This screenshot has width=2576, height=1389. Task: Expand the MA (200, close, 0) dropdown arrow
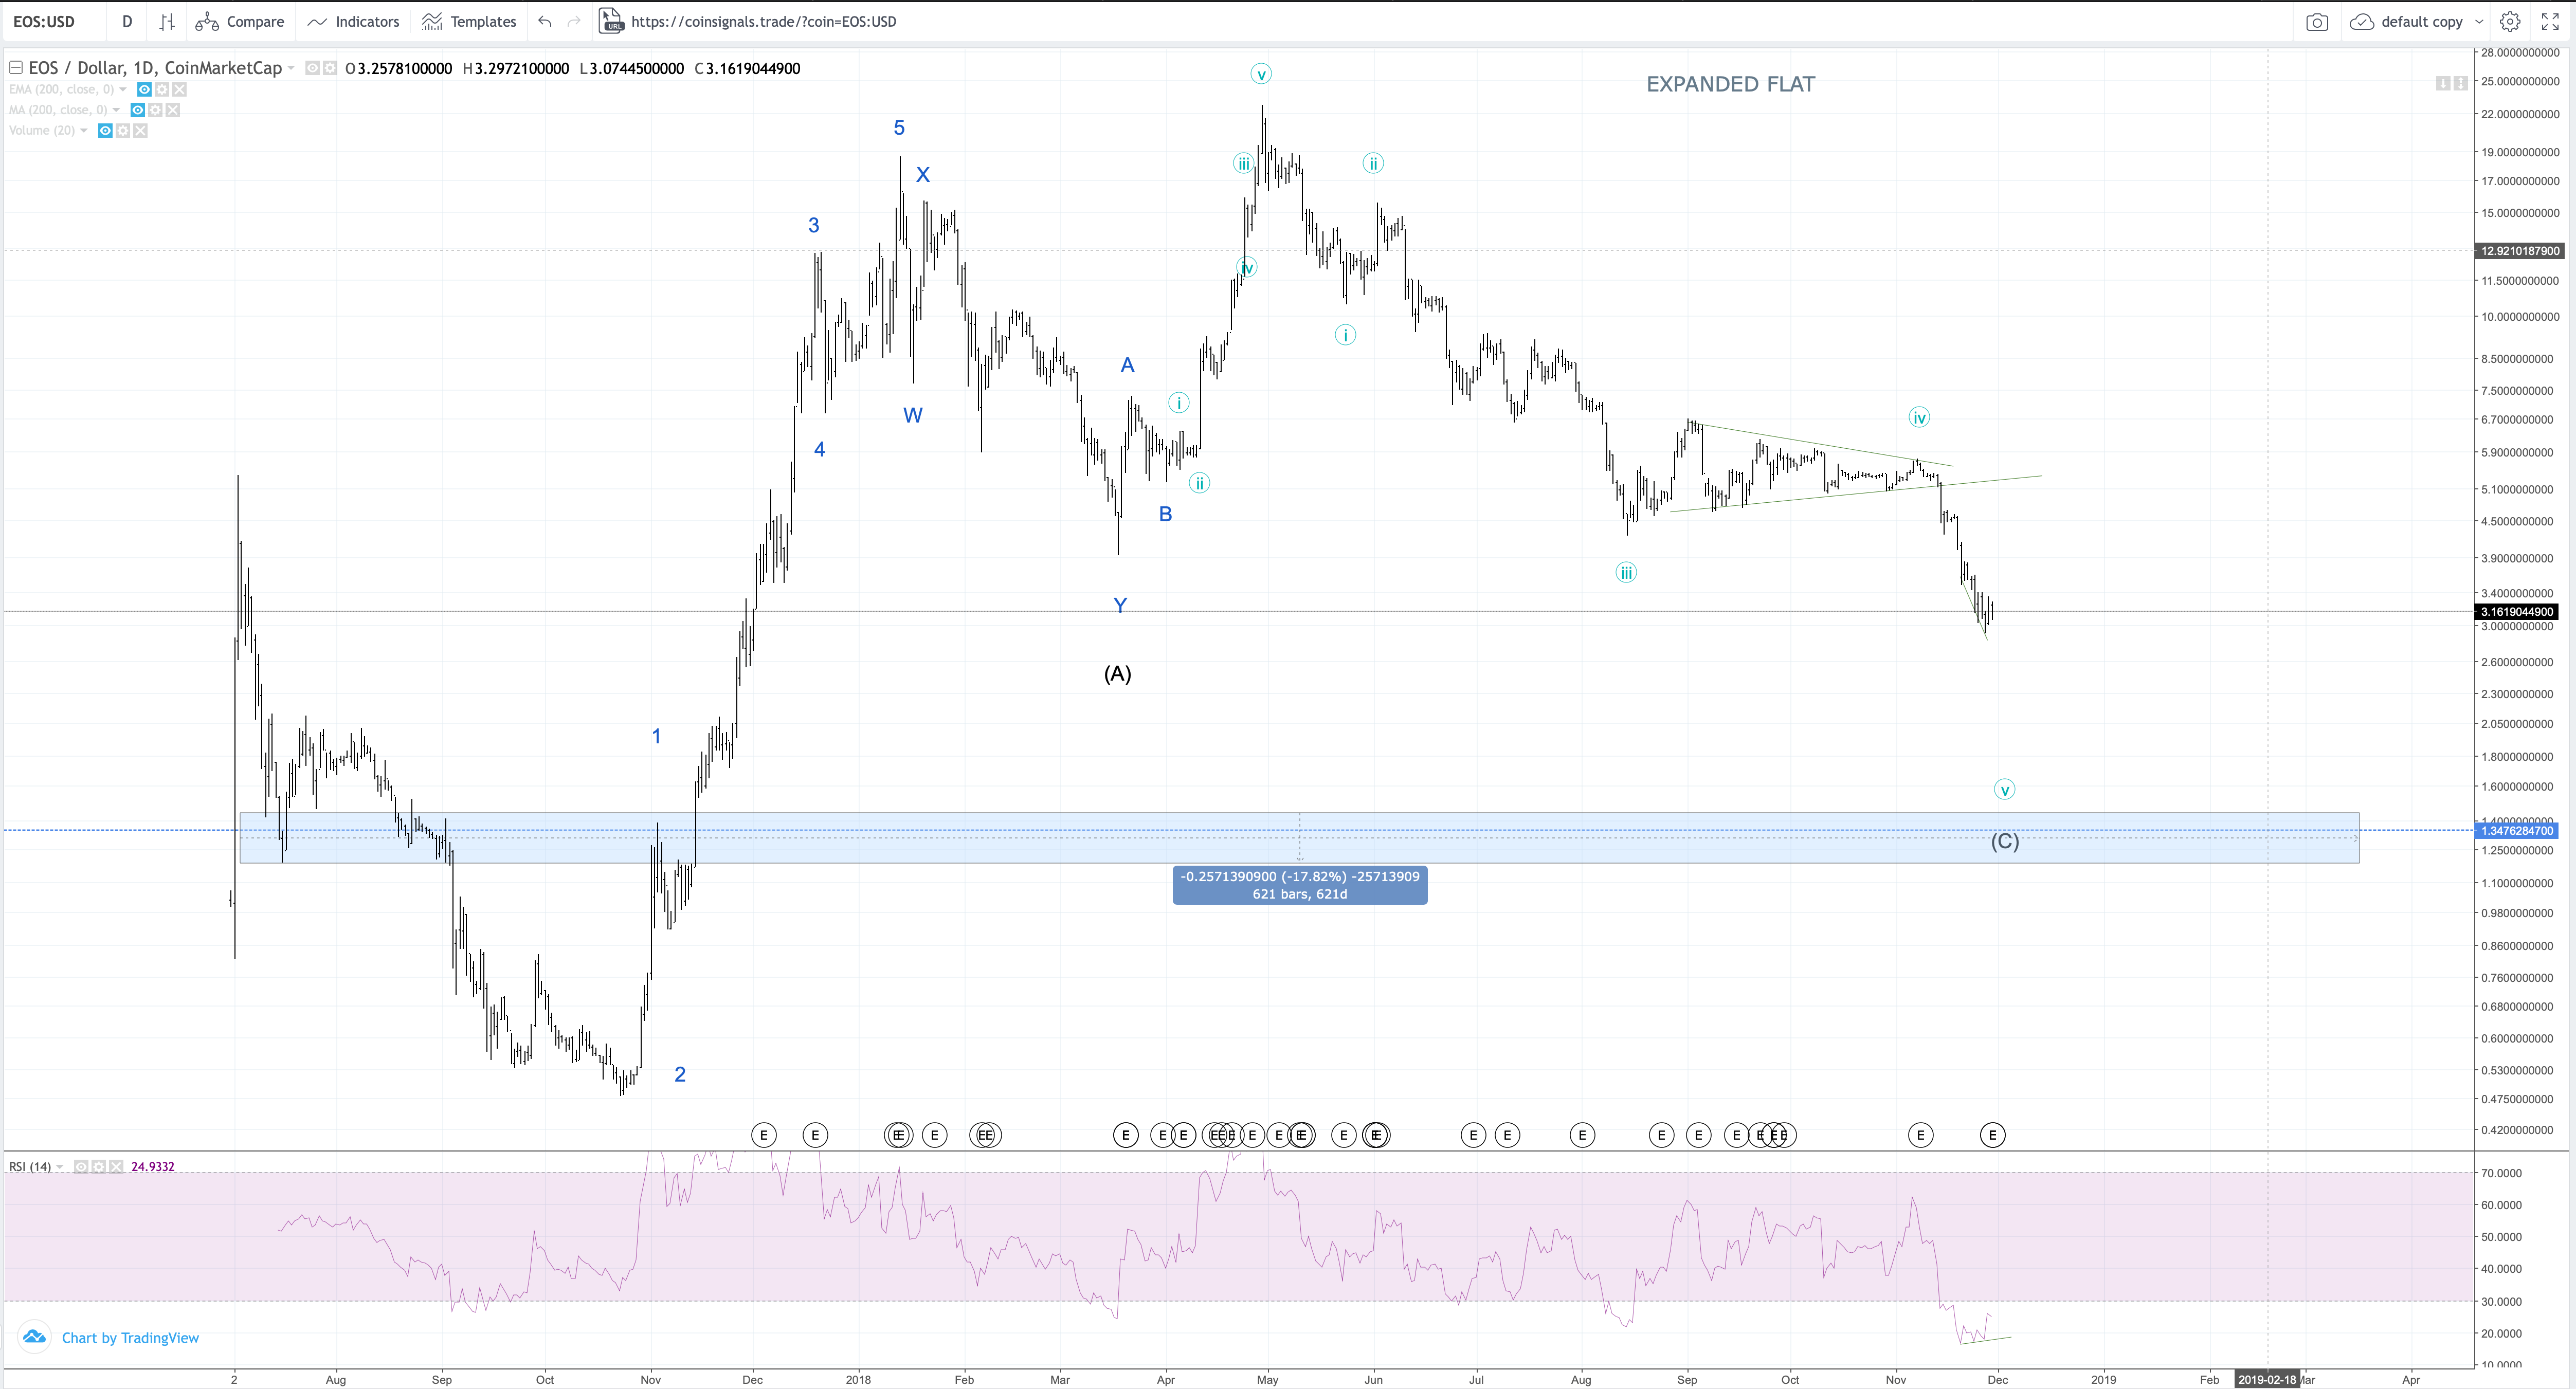point(117,110)
